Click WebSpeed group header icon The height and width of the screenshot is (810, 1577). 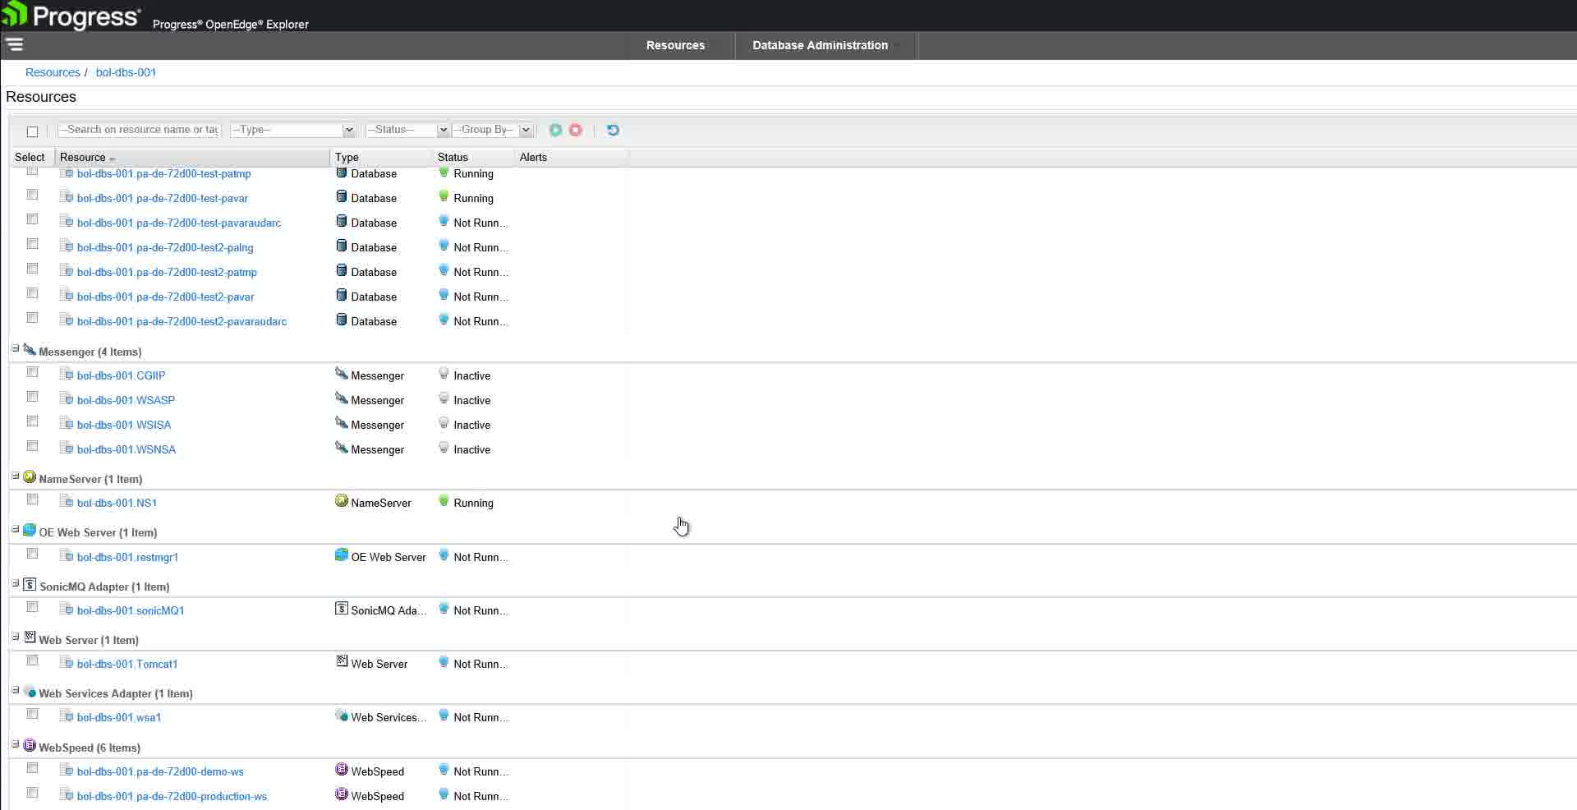[x=30, y=746]
